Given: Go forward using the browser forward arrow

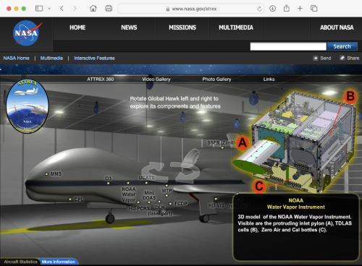Looking at the screenshot, I should click(x=75, y=9).
